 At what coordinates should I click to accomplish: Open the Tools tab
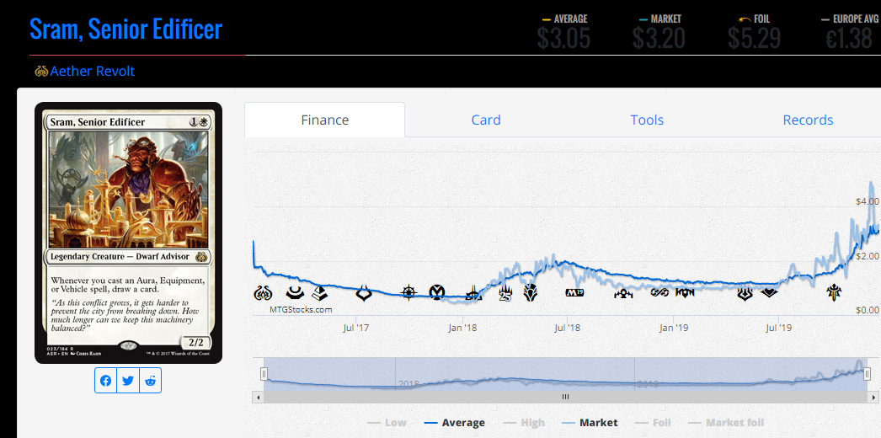(647, 120)
